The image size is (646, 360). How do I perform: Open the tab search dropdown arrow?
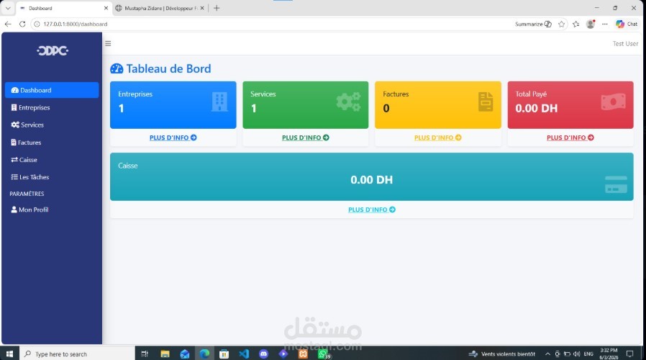click(x=8, y=8)
